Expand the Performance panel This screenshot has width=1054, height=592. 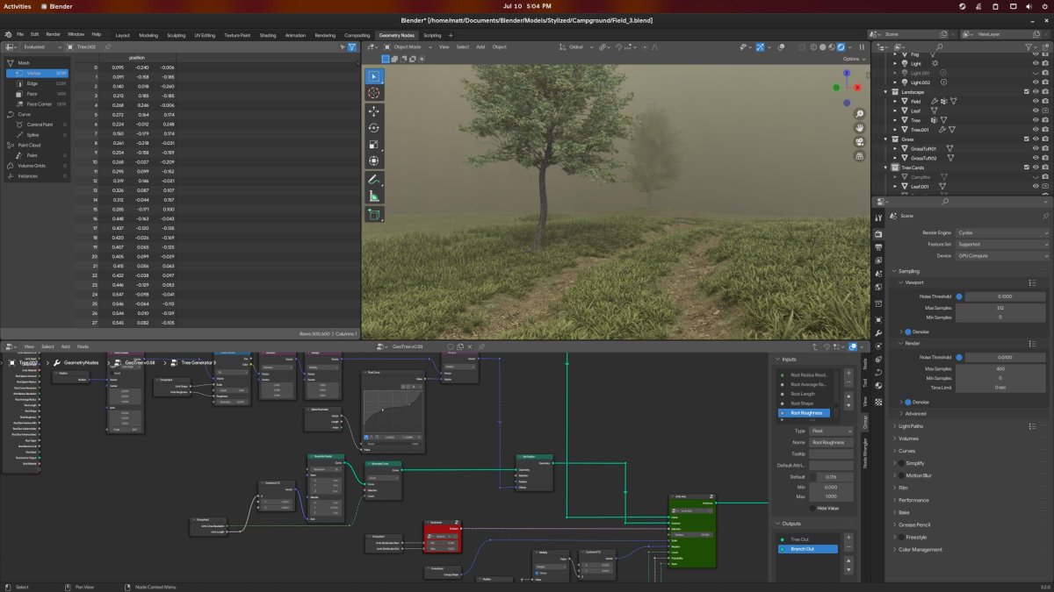tap(913, 500)
